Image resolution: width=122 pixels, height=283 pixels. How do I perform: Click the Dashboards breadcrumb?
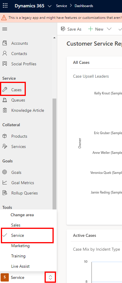coord(84,6)
